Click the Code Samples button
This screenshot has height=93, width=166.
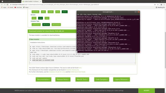click(x=102, y=79)
